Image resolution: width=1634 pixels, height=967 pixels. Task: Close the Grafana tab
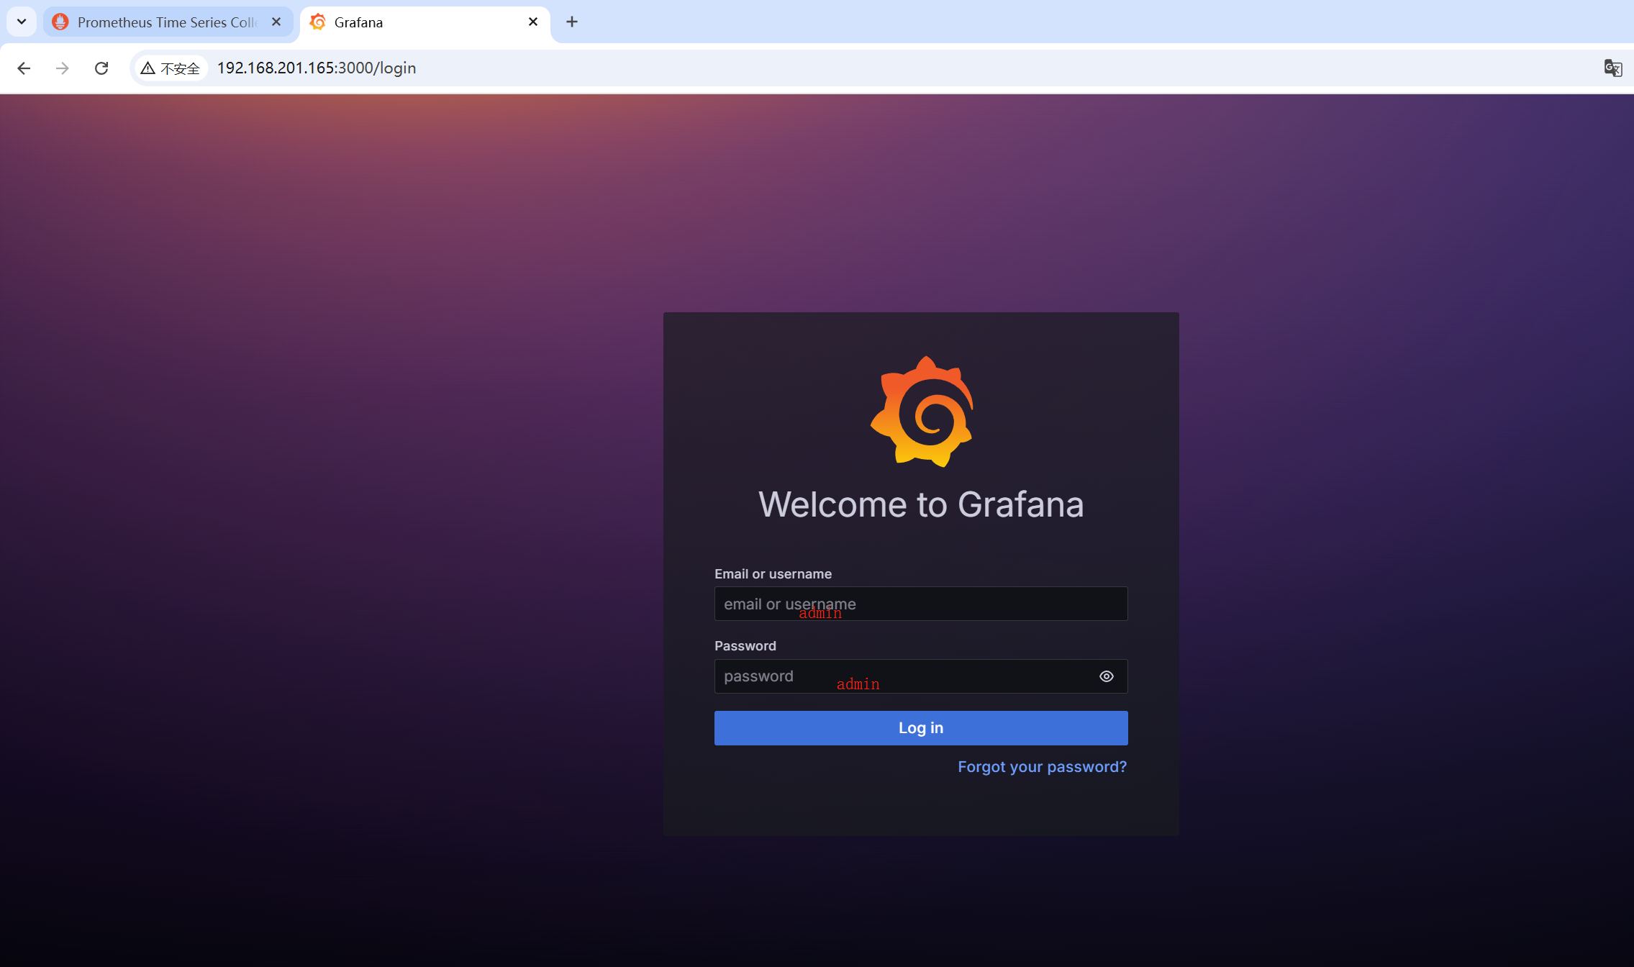pyautogui.click(x=533, y=22)
